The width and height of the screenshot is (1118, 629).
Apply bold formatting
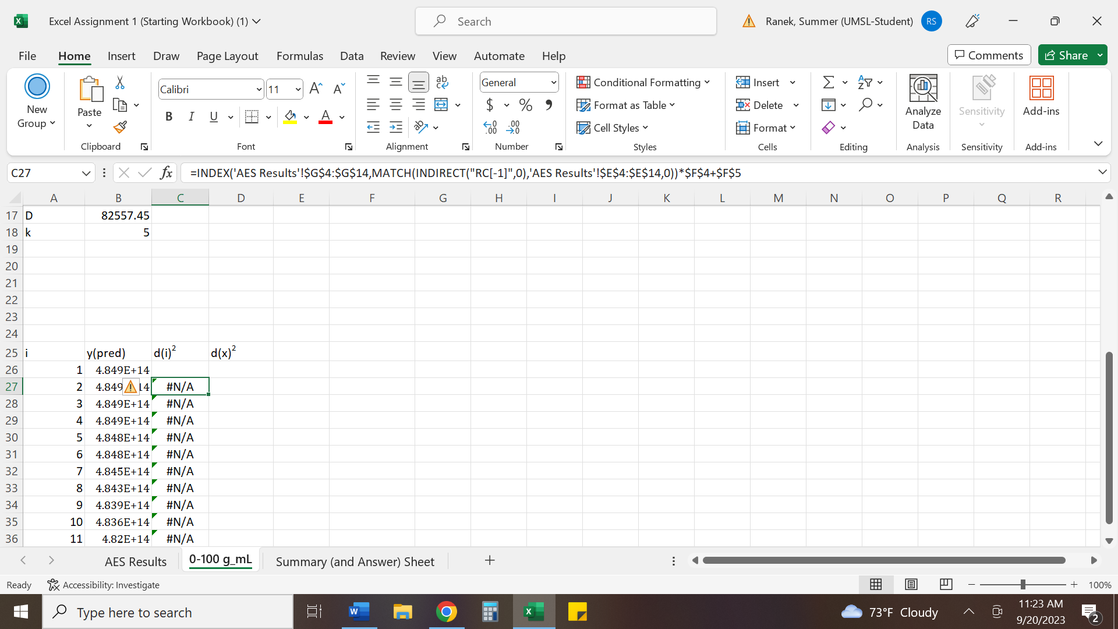click(169, 116)
